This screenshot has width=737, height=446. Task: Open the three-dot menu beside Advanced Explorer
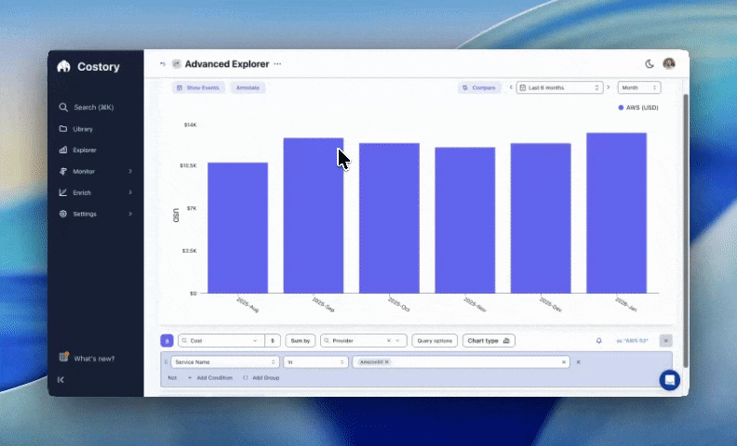[x=277, y=64]
